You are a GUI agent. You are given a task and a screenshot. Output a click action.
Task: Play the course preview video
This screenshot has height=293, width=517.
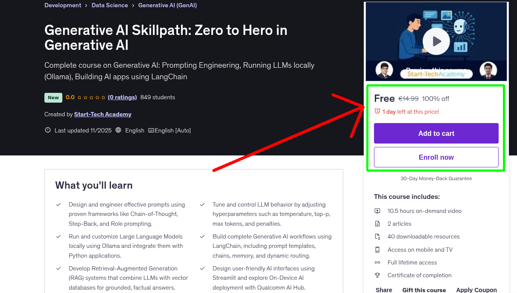click(x=436, y=41)
